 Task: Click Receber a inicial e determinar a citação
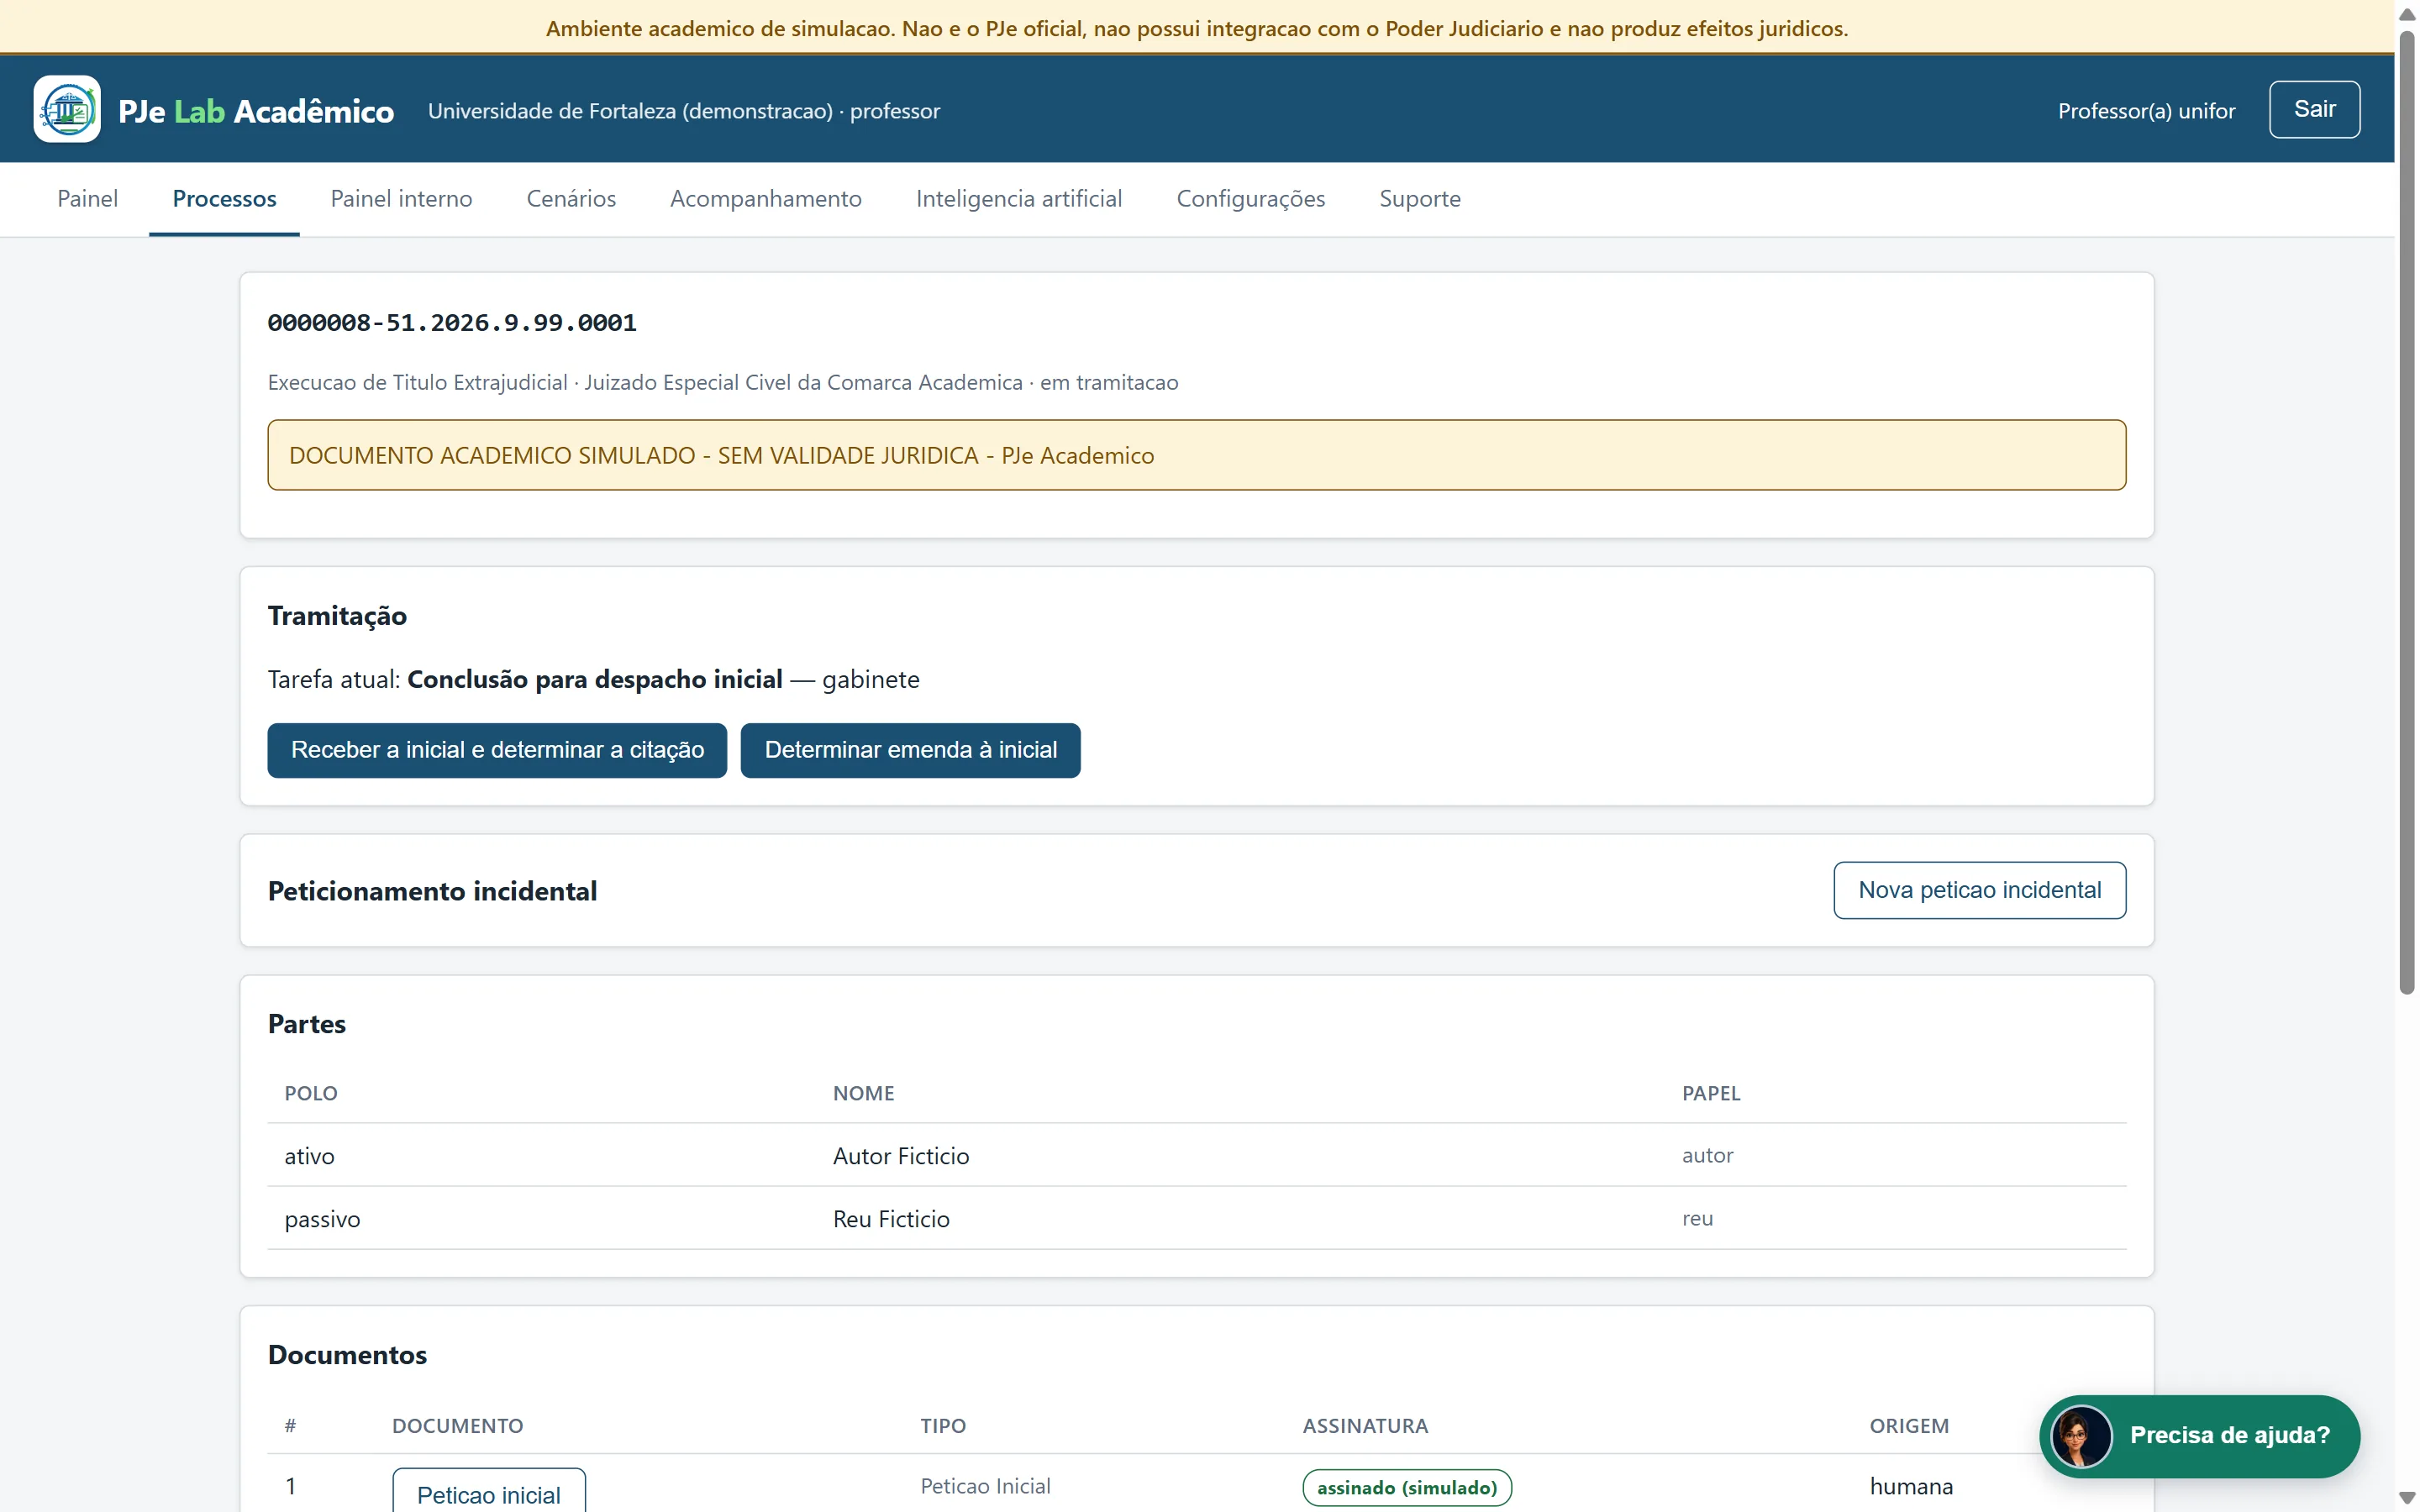497,750
